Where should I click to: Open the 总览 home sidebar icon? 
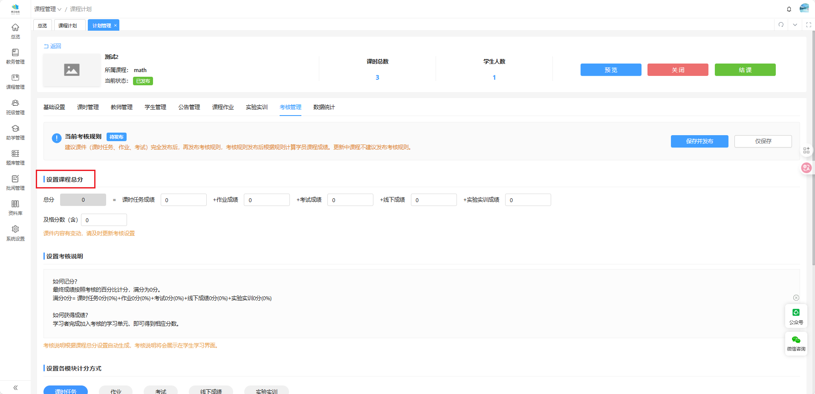click(15, 31)
